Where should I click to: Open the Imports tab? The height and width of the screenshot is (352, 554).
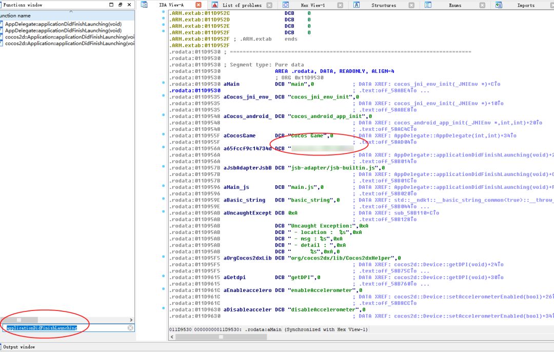coord(525,5)
